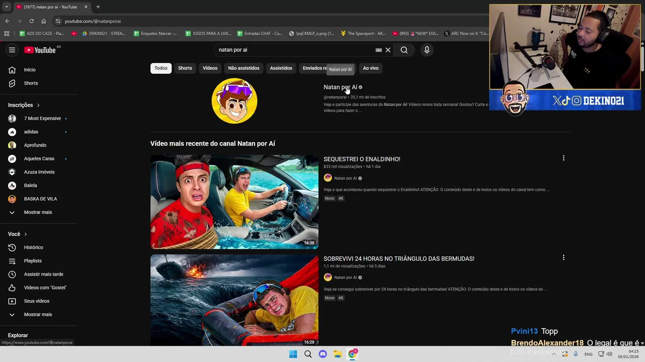Viewport: 645px width, 362px height.
Task: Open video title SEQUESTREI O ENALDINHO!
Action: pyautogui.click(x=362, y=159)
